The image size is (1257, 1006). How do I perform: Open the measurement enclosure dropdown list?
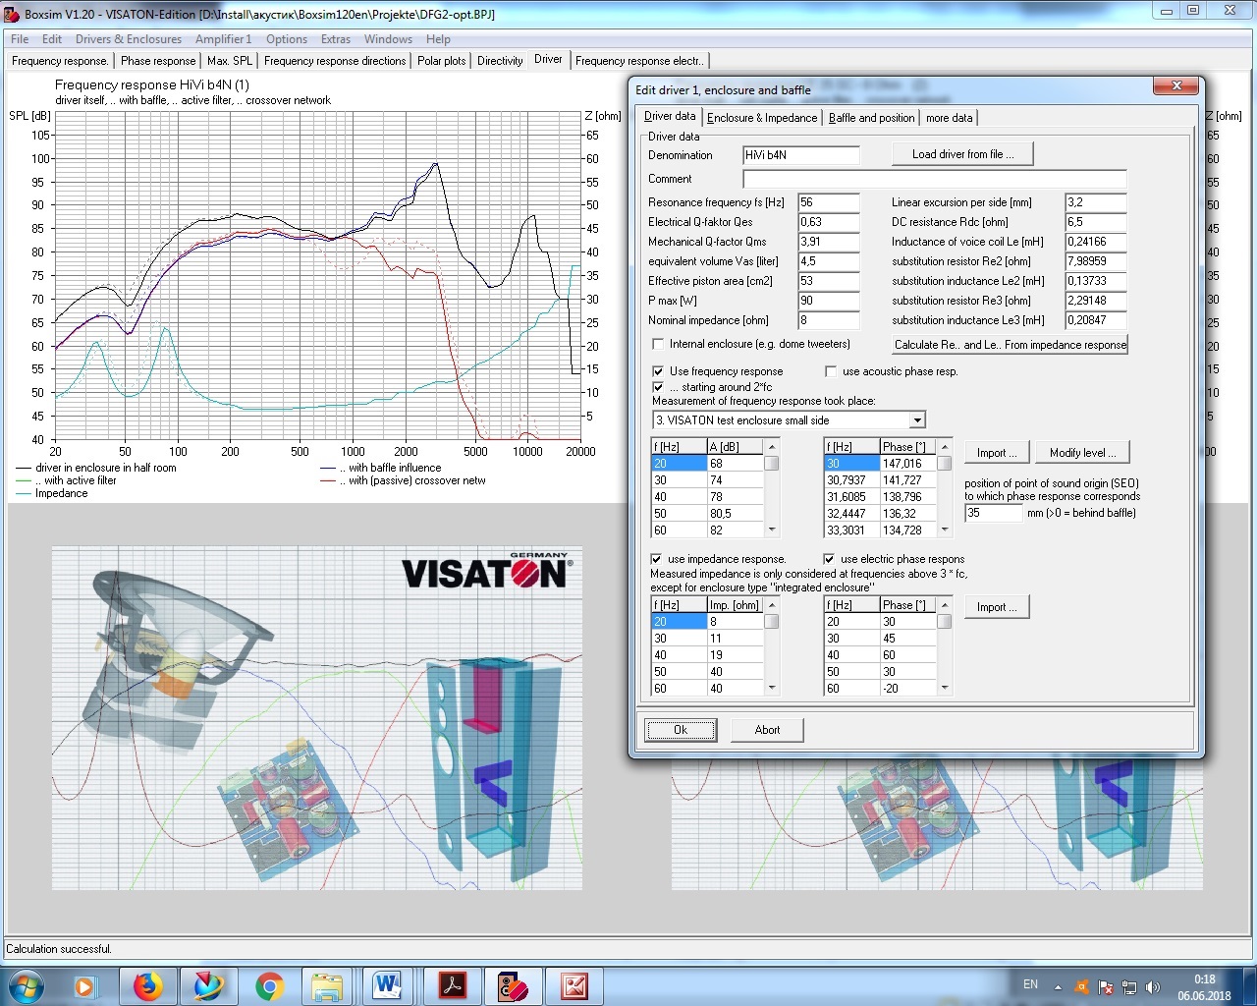(x=917, y=420)
